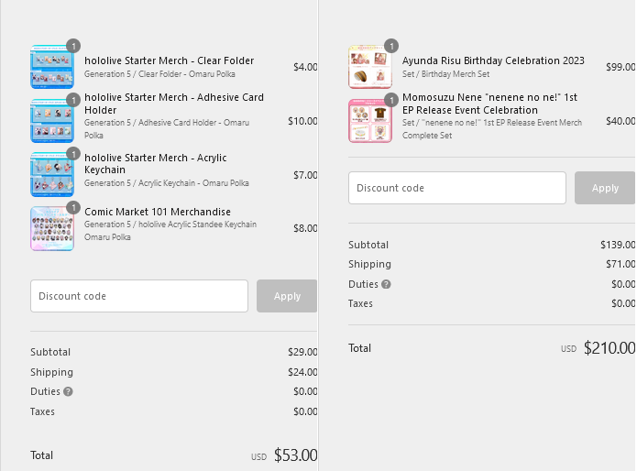Viewport: 637px width, 471px height.
Task: Click the Duties help icon in left order
Action: click(68, 392)
